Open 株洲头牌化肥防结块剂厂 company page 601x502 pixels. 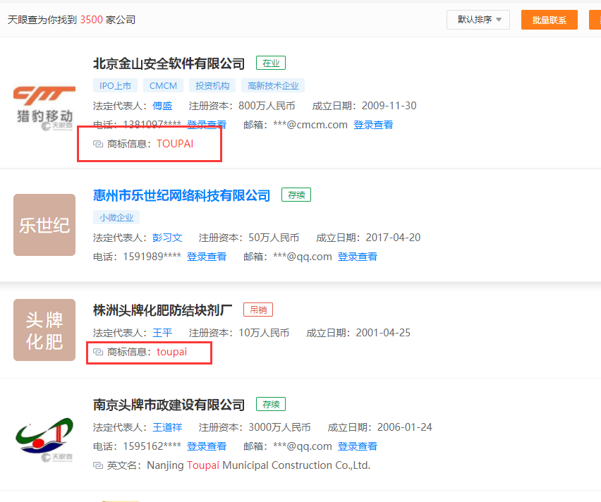click(x=162, y=310)
